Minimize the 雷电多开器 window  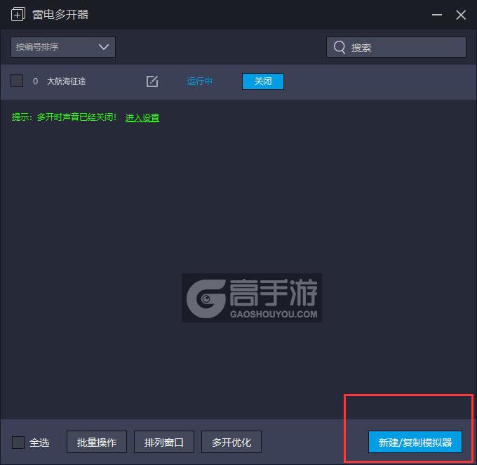coord(437,15)
